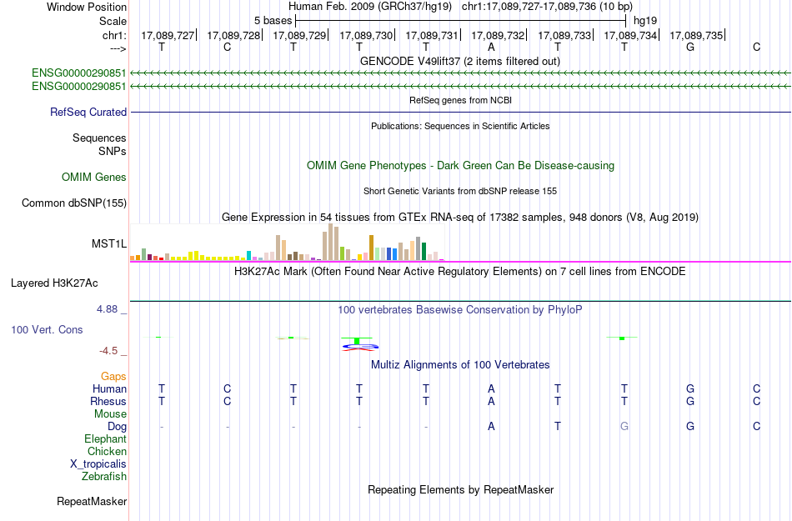
Task: Click the cyan bar in the MST1L expression chart
Action: click(248, 255)
